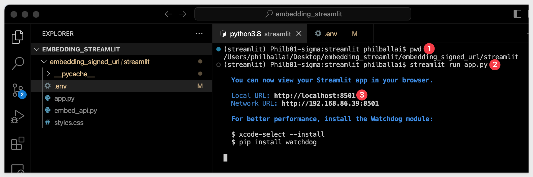Open Run and Debug view

17,117
